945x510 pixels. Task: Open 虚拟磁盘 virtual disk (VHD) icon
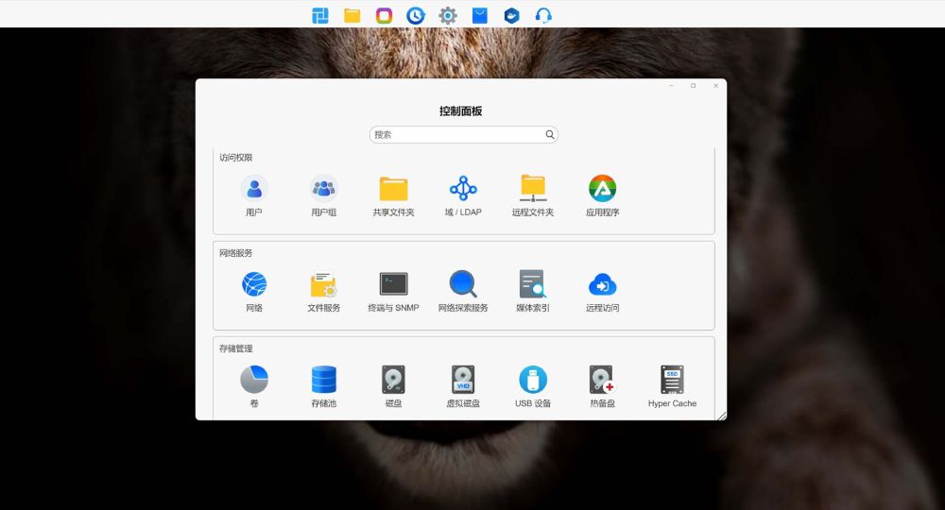pyautogui.click(x=463, y=380)
